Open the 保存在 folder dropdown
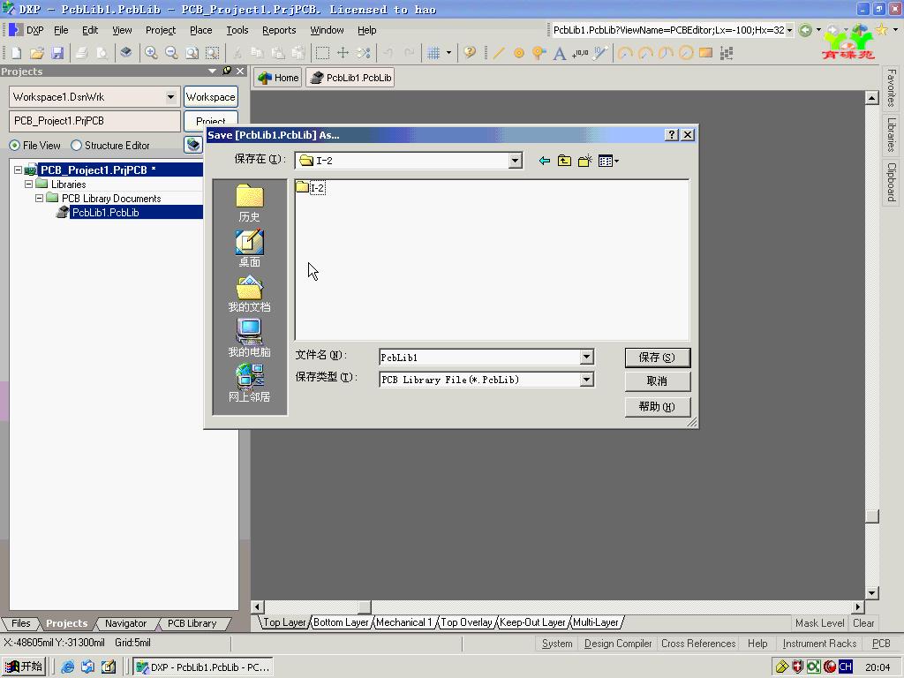Image resolution: width=904 pixels, height=678 pixels. (x=516, y=161)
